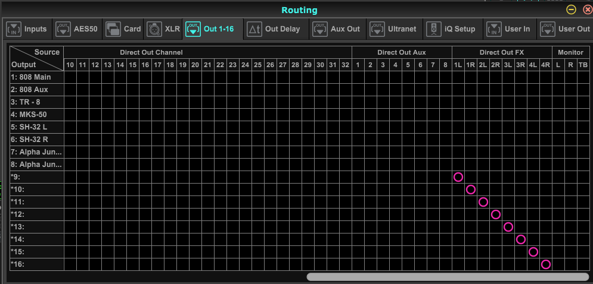
Task: Open the Card routing tab
Action: coord(123,29)
